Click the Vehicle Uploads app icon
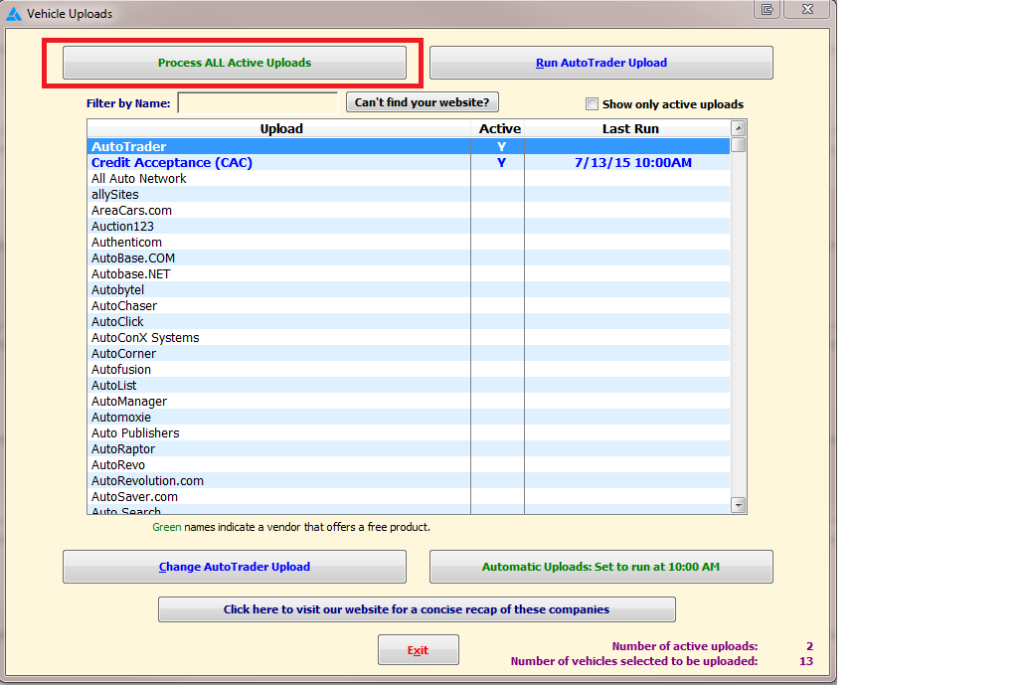1025x685 pixels. pos(14,14)
